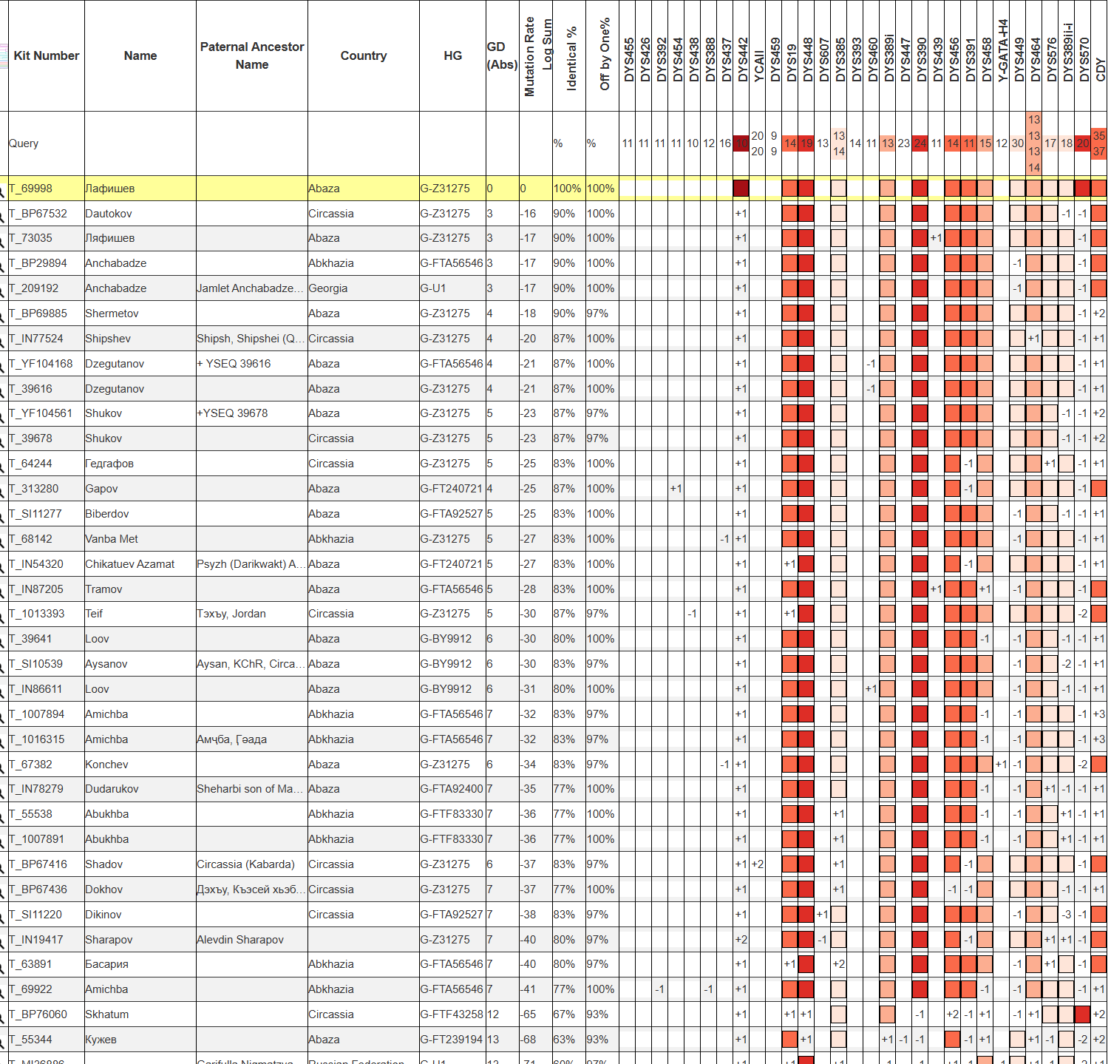Screen dimensions: 1111x1064
Task: Click the magnifier icon beside kit T_BP76060
Action: (2, 1017)
